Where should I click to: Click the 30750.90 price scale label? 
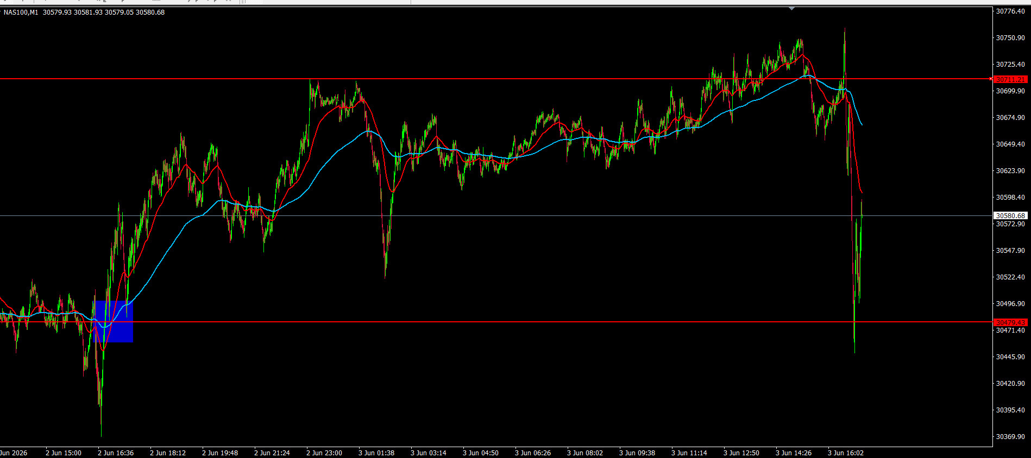pyautogui.click(x=1010, y=37)
